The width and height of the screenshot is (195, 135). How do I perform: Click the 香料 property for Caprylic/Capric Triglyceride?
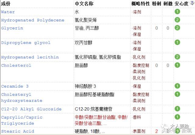coord(137,117)
